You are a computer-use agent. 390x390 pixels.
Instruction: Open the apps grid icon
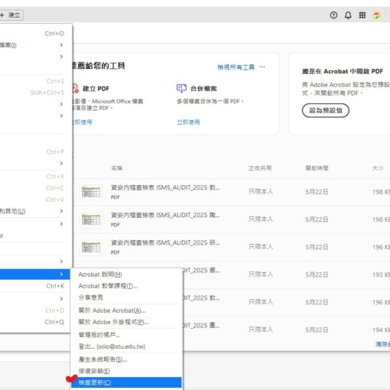click(362, 15)
